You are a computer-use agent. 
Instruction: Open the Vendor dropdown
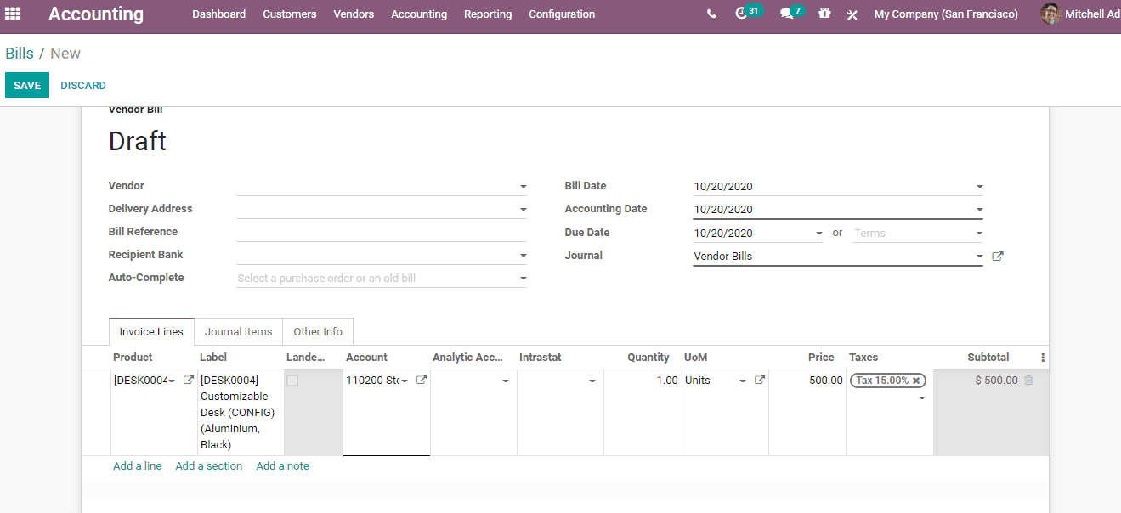(523, 186)
